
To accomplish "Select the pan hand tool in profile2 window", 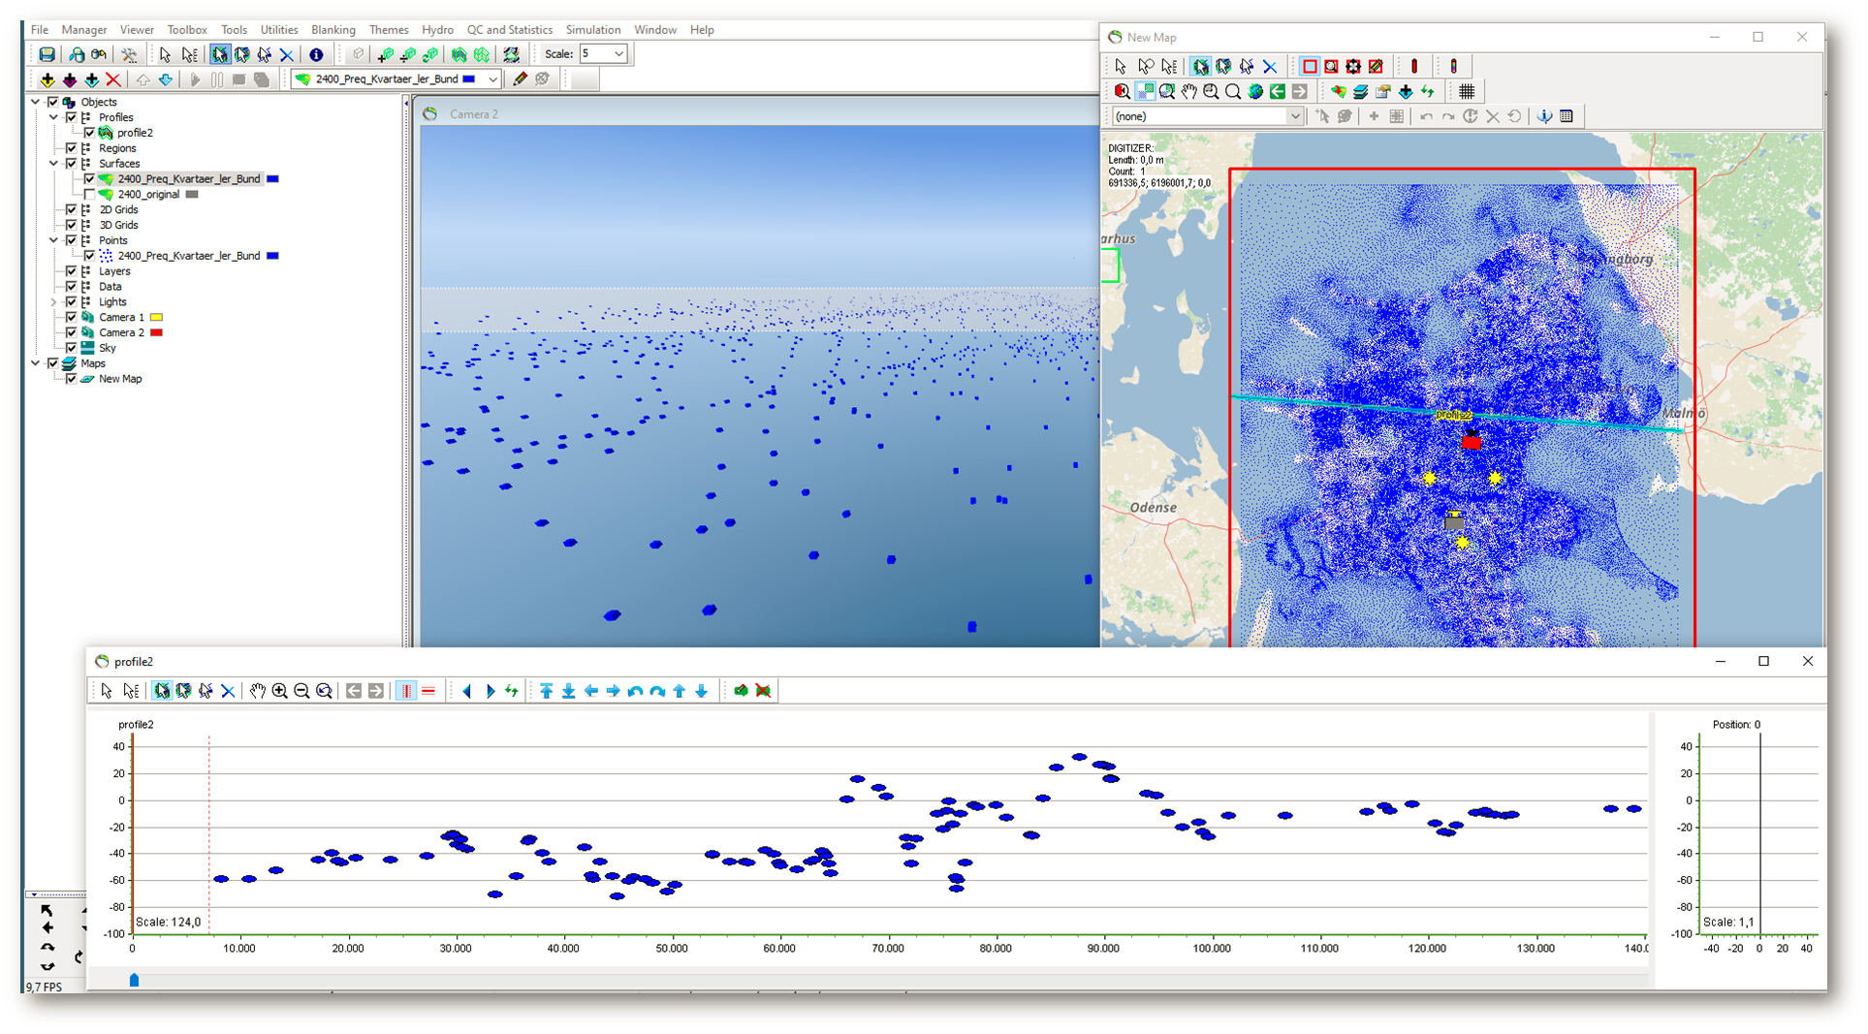I will (x=257, y=691).
